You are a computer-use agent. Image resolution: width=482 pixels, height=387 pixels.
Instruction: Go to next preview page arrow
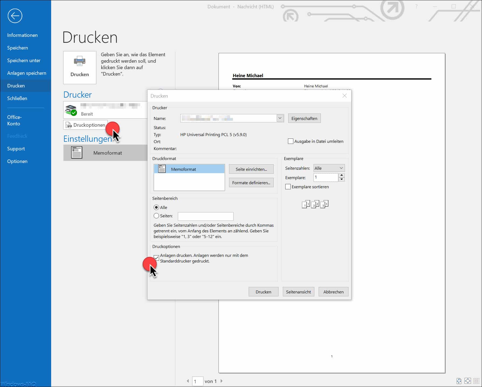[221, 381]
